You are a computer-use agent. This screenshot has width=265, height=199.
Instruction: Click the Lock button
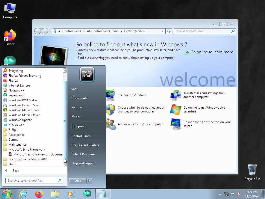[x=78, y=181]
